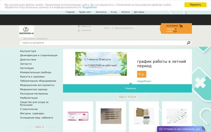This screenshot has height=132, width=211.
Task: Open the shopping cart icon in Корзина
Action: (181, 26)
